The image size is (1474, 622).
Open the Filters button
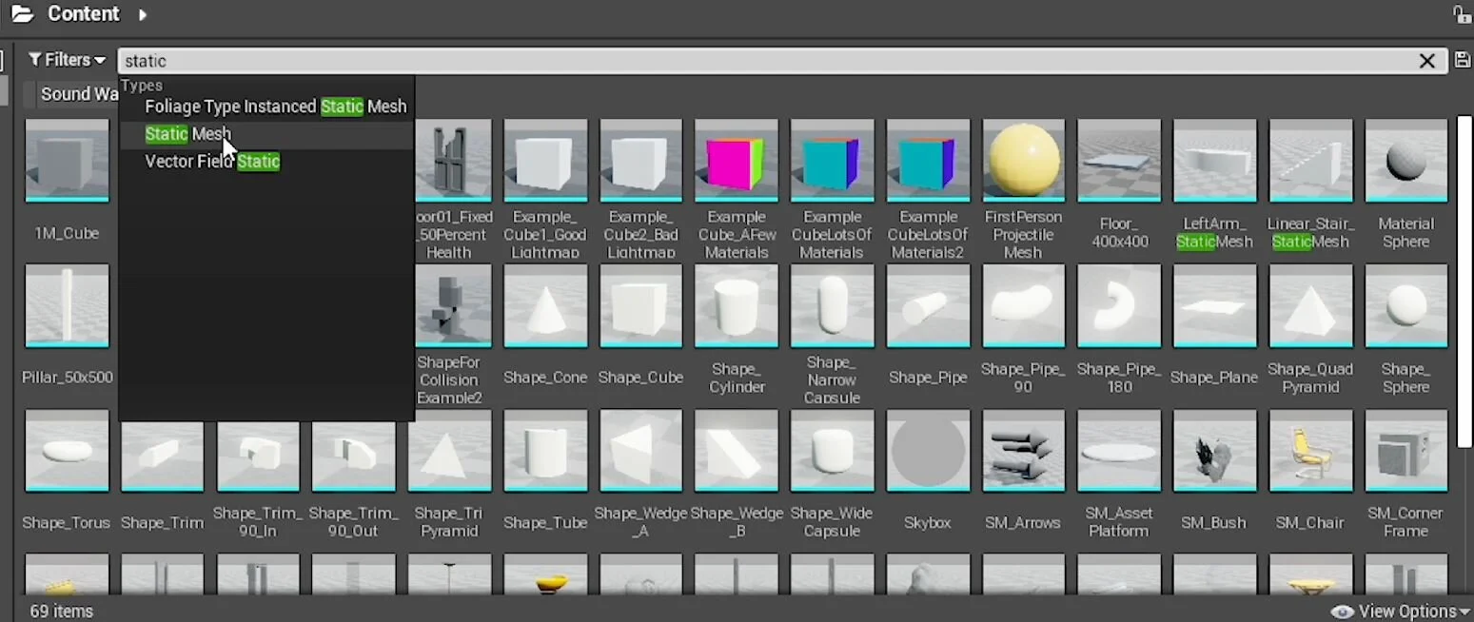65,59
